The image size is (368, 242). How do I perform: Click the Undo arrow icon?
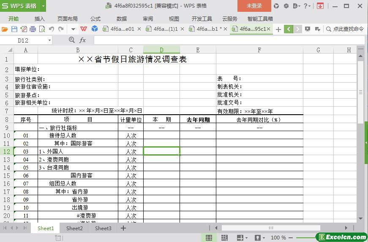(52, 29)
